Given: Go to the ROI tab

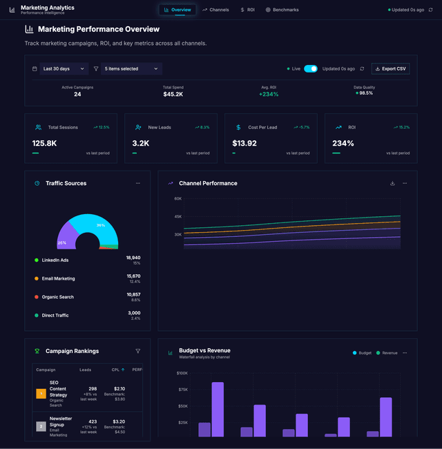Looking at the screenshot, I should tap(247, 10).
